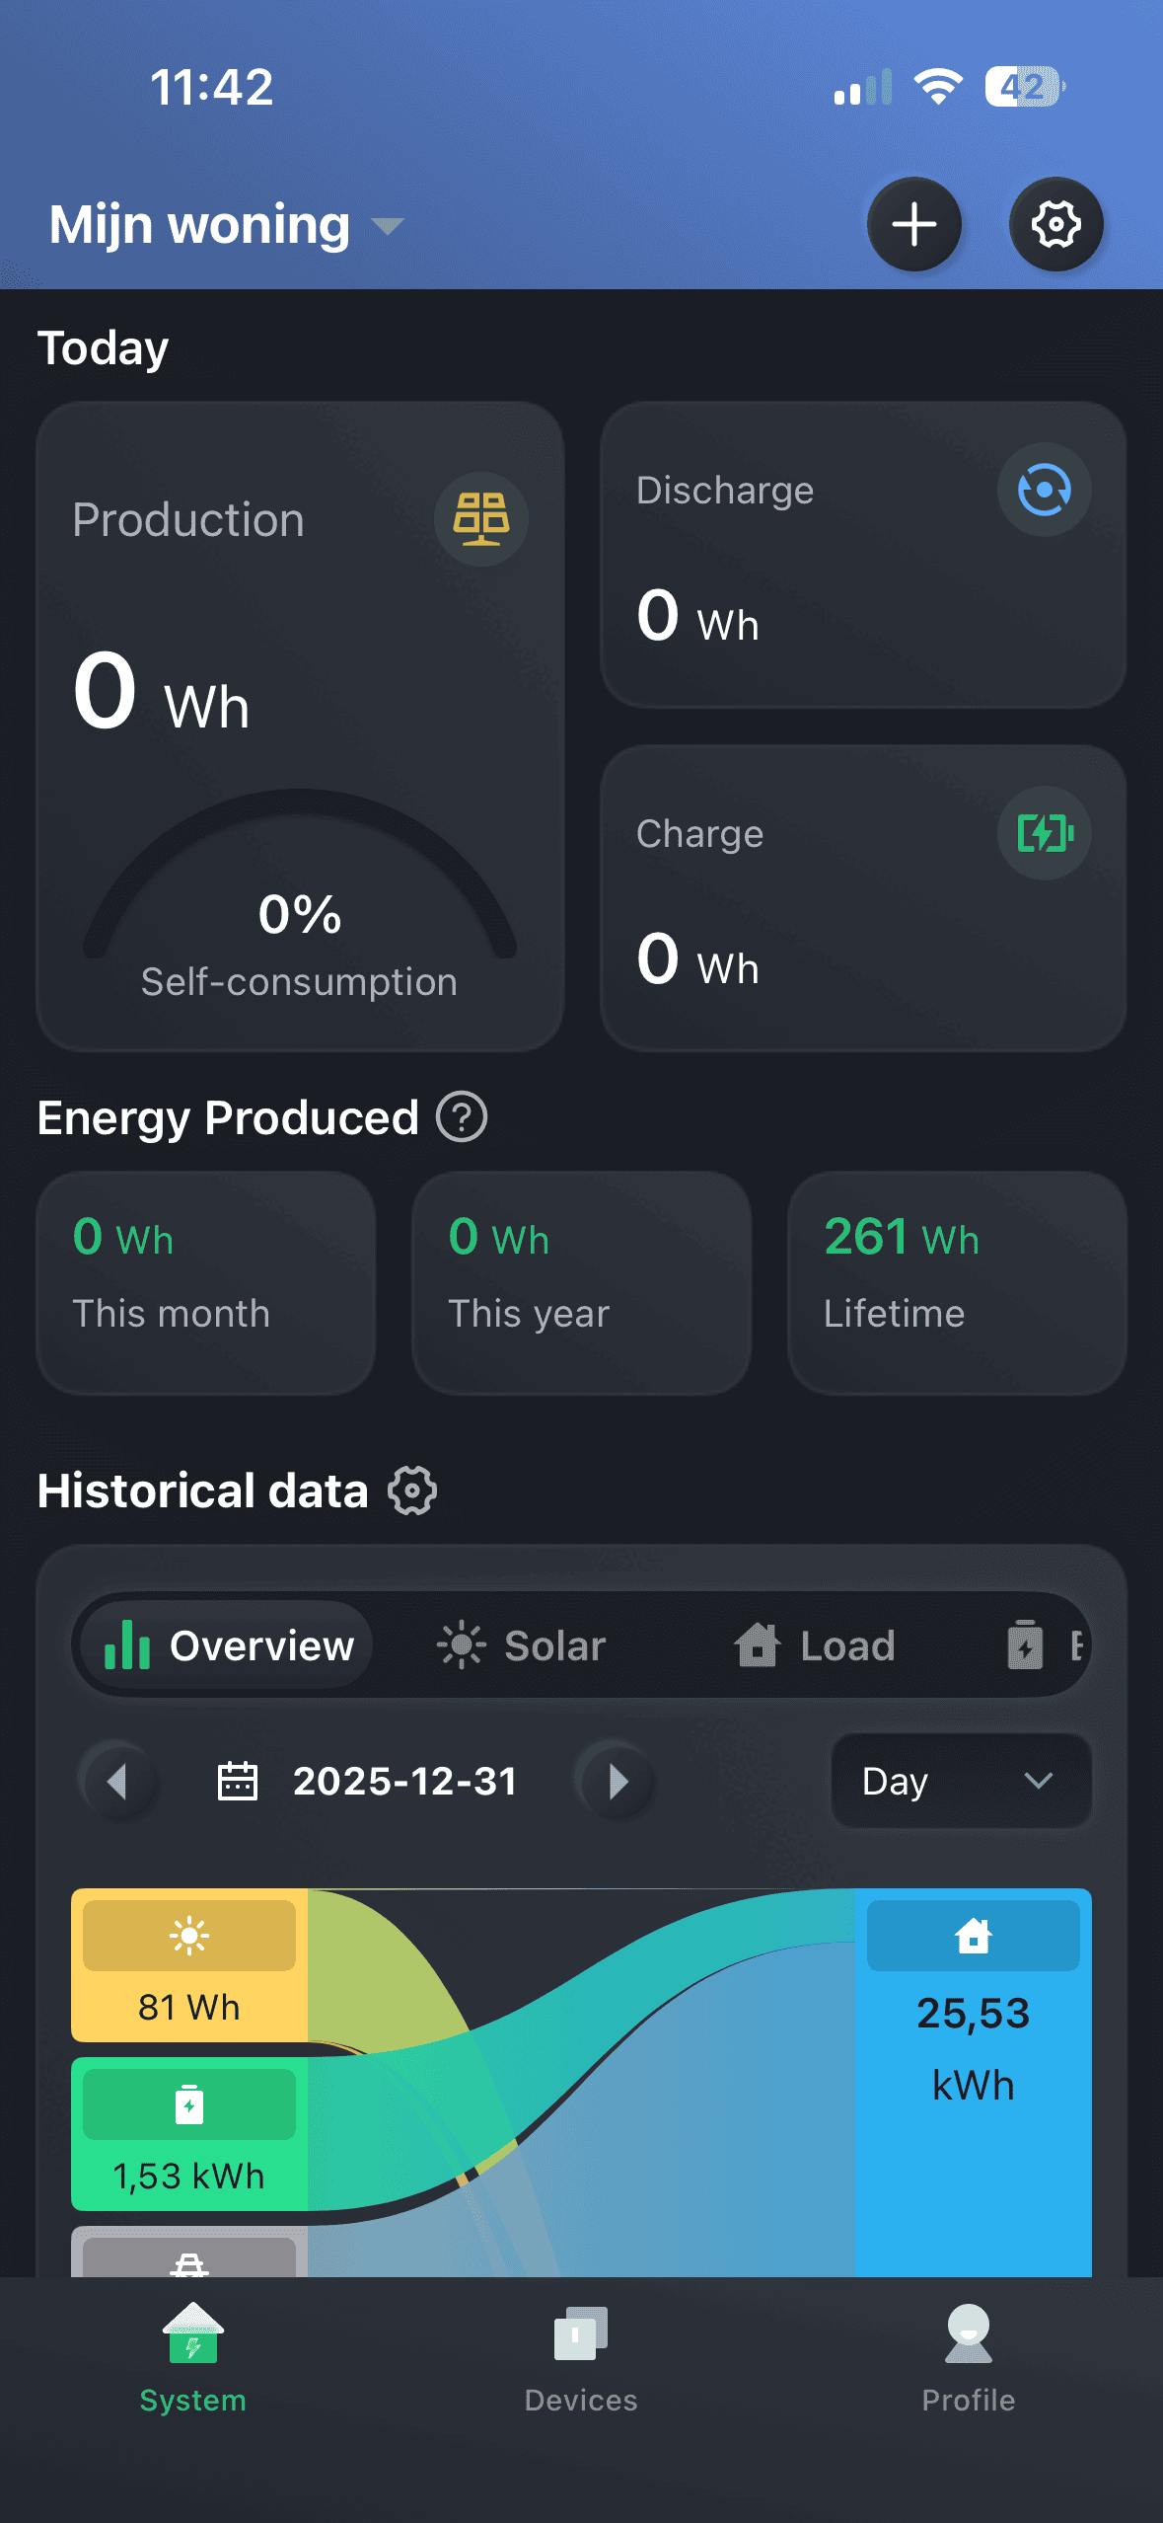Switch to the Load tab
1163x2523 pixels.
click(x=815, y=1645)
